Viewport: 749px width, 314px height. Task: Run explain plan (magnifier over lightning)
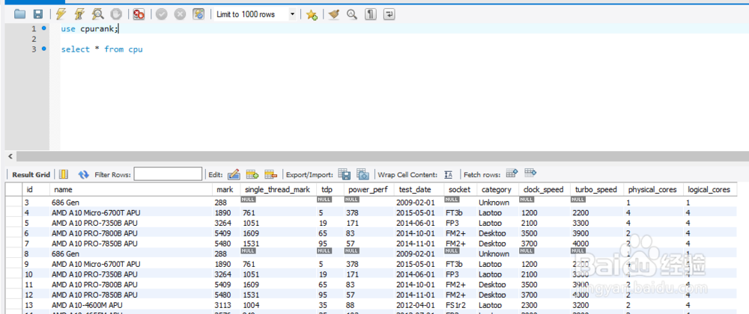98,14
